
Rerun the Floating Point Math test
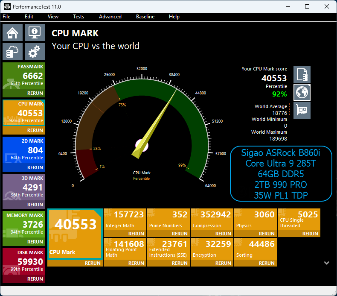tap(136, 263)
